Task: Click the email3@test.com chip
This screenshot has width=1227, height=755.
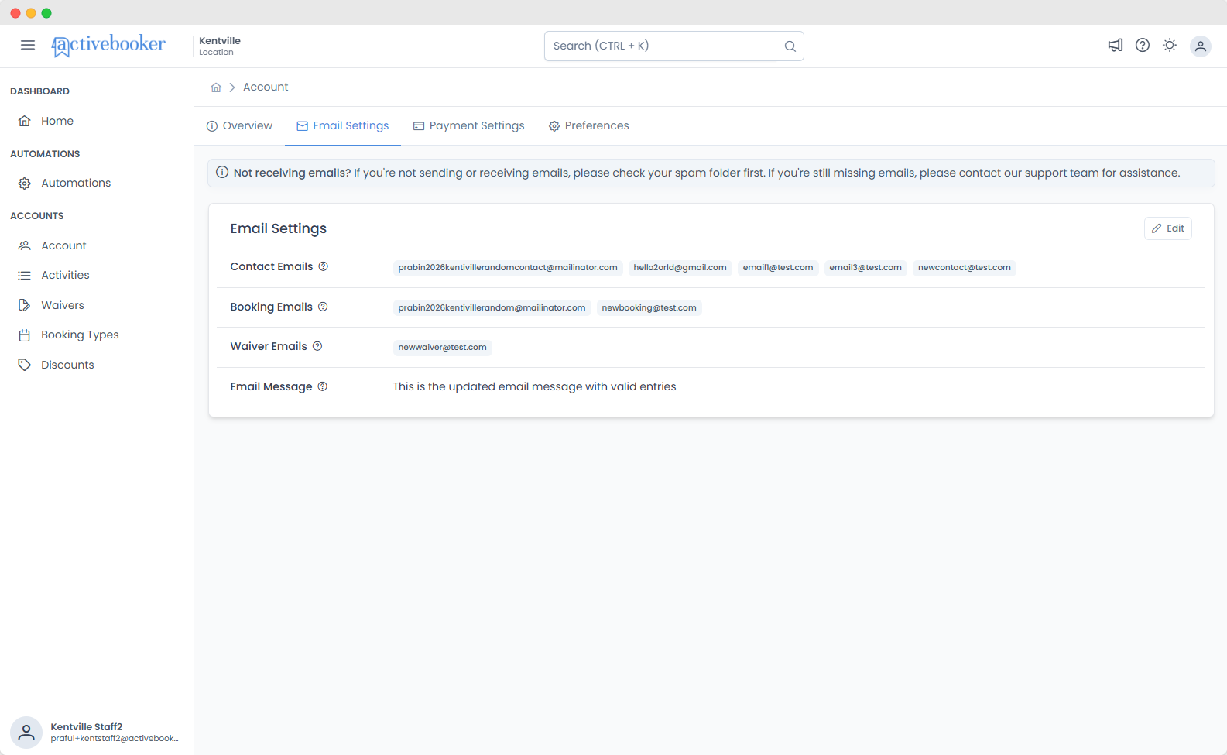Action: click(865, 267)
